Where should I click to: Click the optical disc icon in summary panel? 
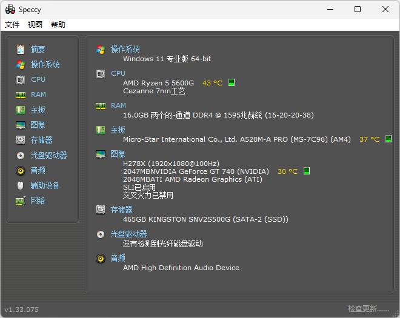[101, 234]
